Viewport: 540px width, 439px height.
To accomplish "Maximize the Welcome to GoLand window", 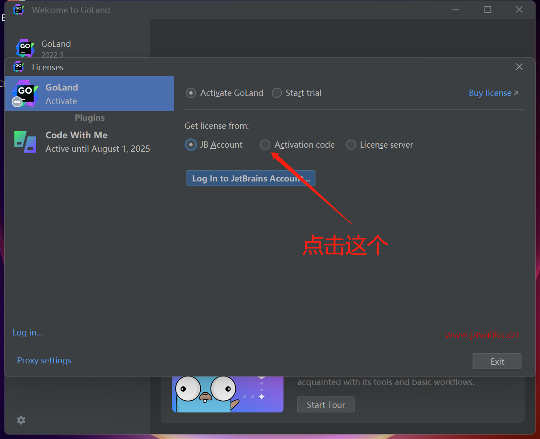I will tap(488, 9).
